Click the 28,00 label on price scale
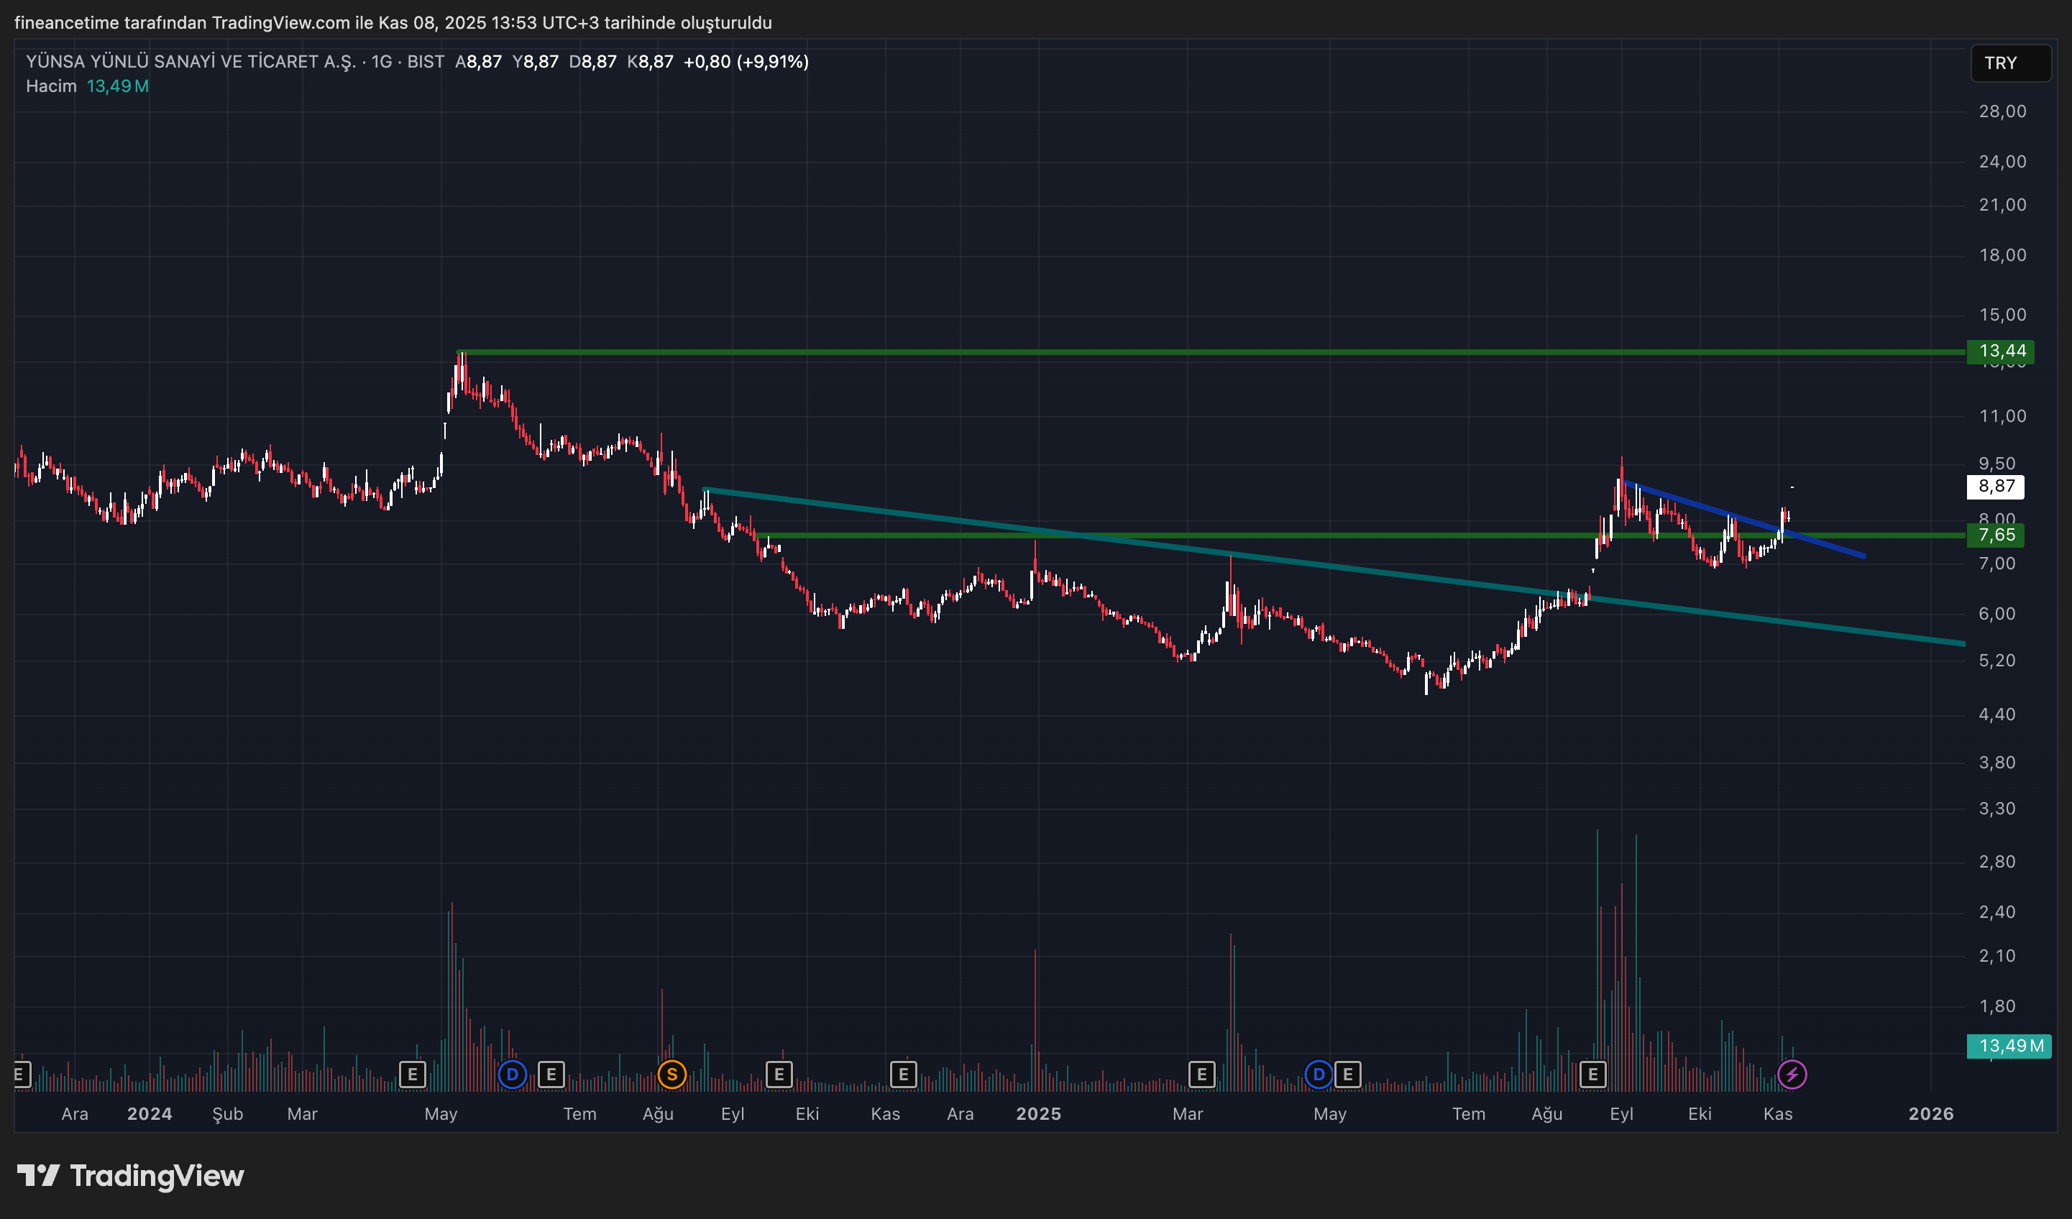Viewport: 2072px width, 1219px height. [x=2002, y=112]
